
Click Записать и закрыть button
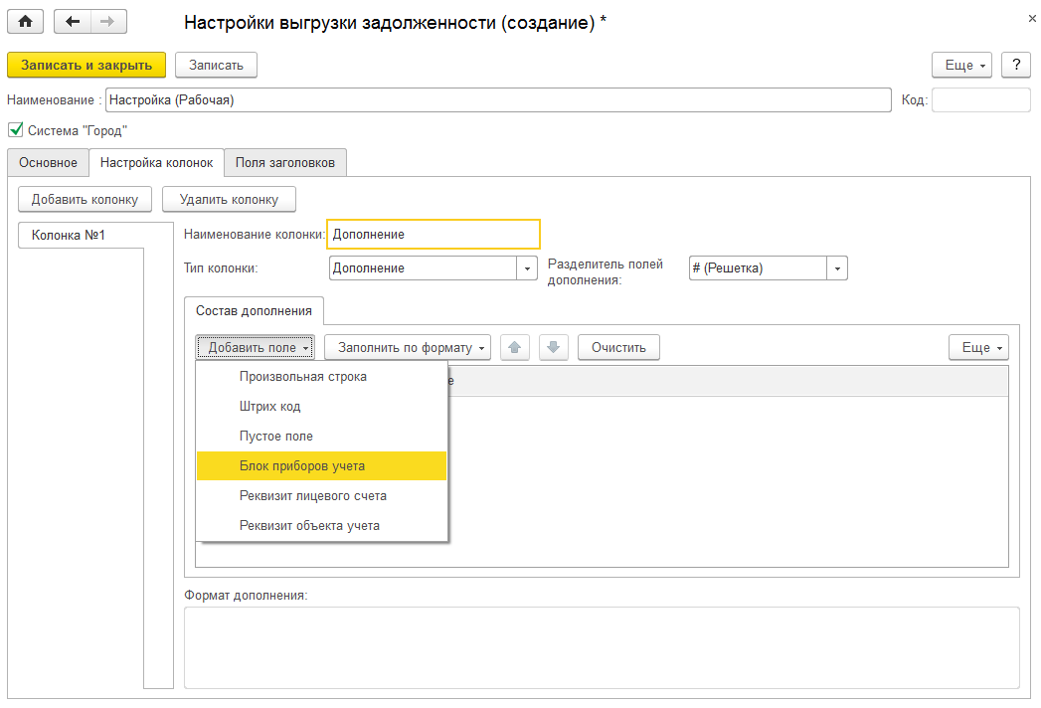point(87,65)
